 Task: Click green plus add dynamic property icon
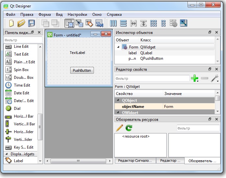(195, 78)
